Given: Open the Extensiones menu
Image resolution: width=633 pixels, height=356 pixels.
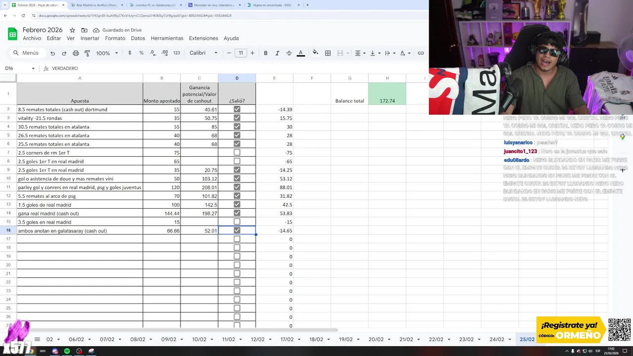Looking at the screenshot, I should coord(203,38).
